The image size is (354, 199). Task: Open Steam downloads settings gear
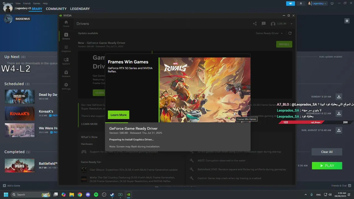tap(347, 21)
